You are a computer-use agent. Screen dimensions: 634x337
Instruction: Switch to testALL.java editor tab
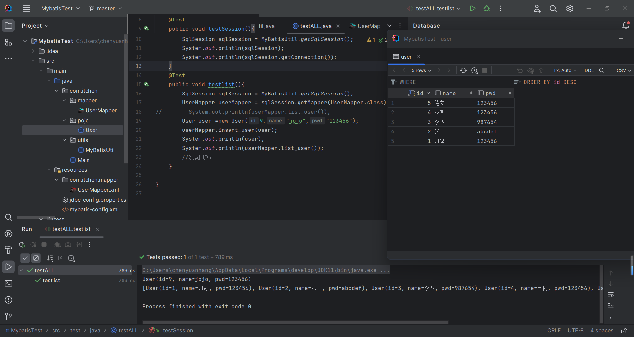click(x=316, y=26)
